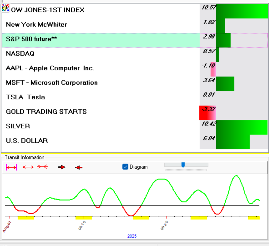Click the 10.57 value for Dow Jones
Image resolution: width=269 pixels, height=246 pixels.
click(x=209, y=7)
